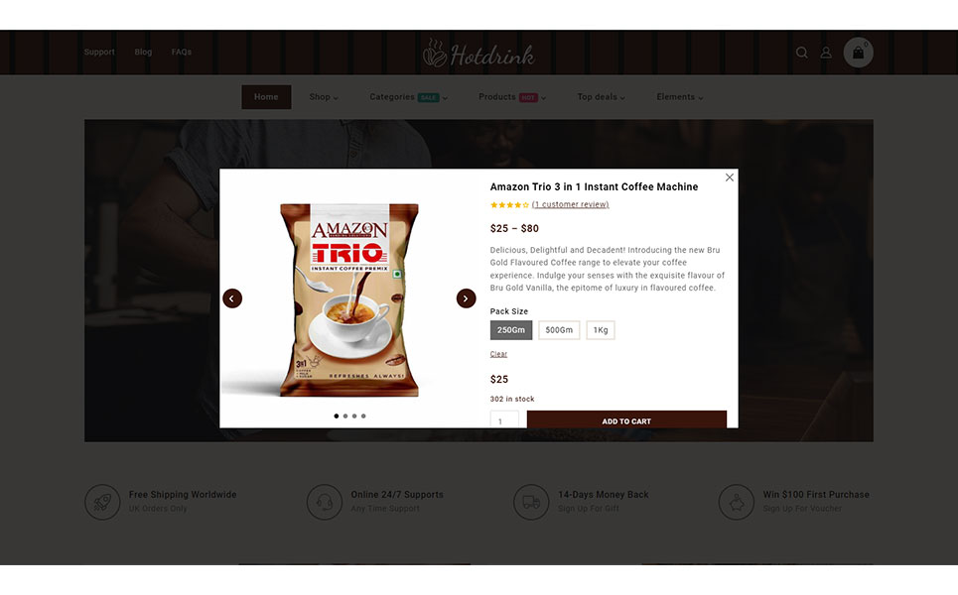
Task: Close the quick view popup
Action: coord(729,178)
